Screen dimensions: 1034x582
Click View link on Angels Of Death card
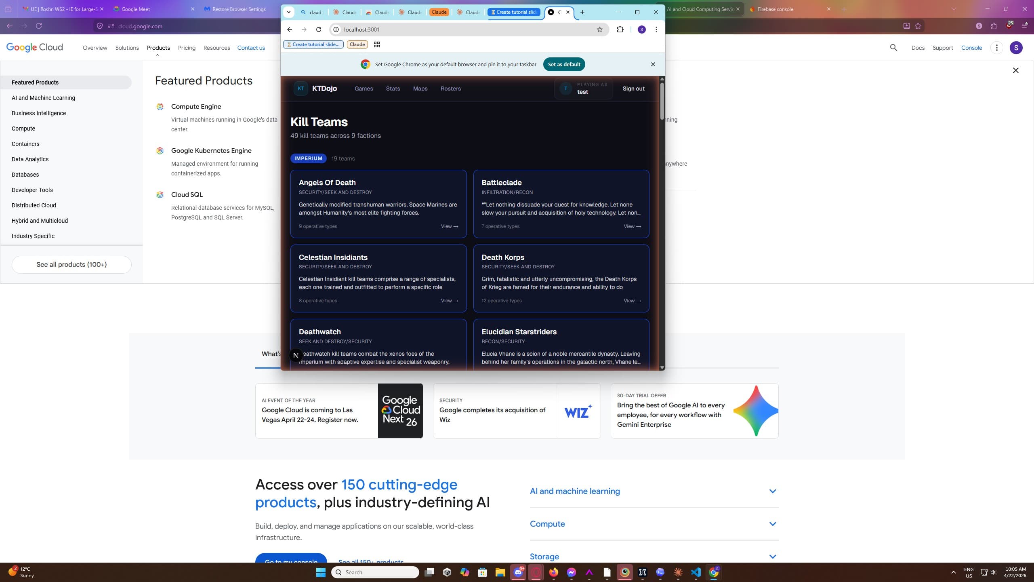(449, 226)
